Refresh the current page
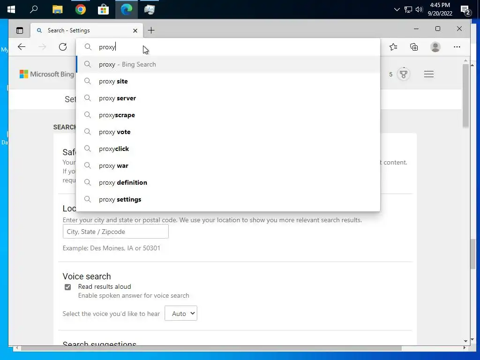 tap(63, 47)
